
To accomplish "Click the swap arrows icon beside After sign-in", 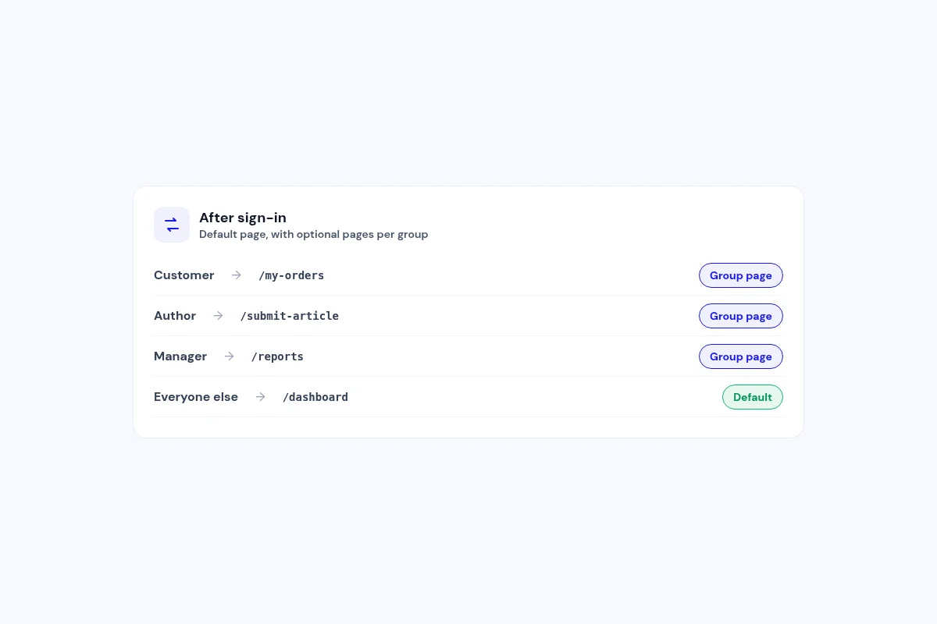I will pos(172,225).
